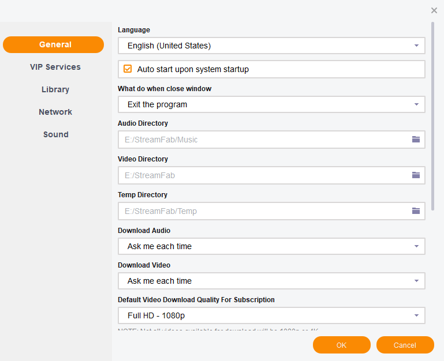
Task: Open the close window behavior dropdown
Action: [271, 104]
